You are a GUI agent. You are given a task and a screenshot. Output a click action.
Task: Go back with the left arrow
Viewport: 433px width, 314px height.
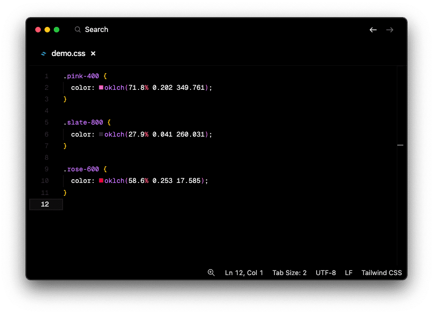(x=373, y=30)
